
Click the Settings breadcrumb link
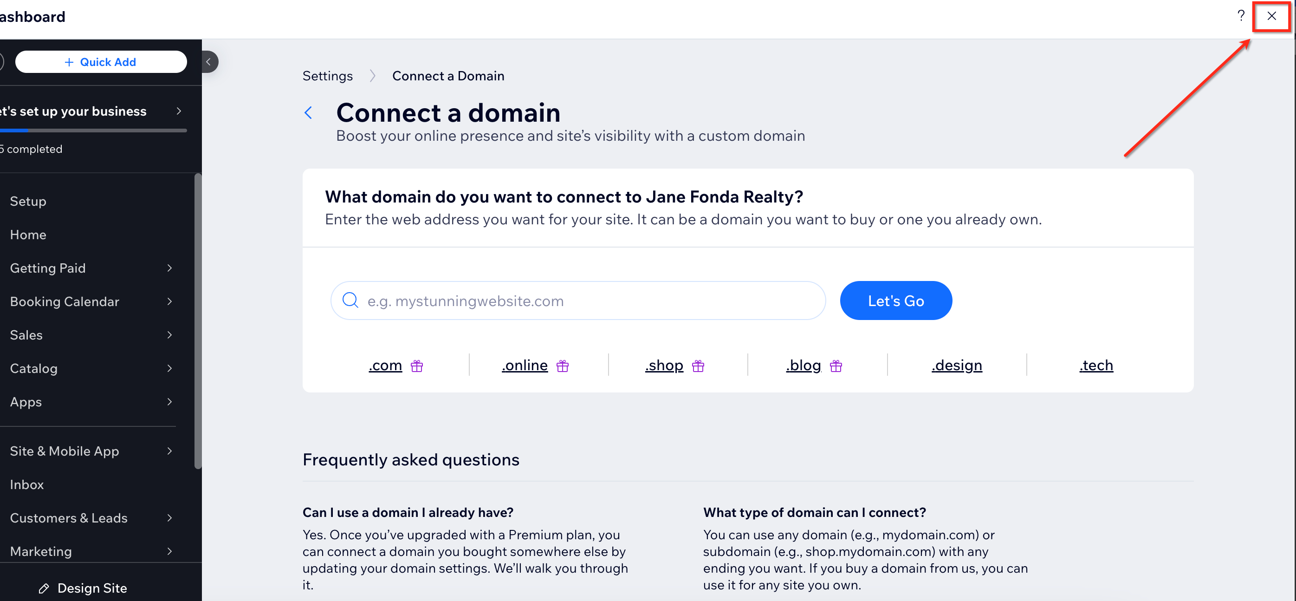pyautogui.click(x=328, y=76)
